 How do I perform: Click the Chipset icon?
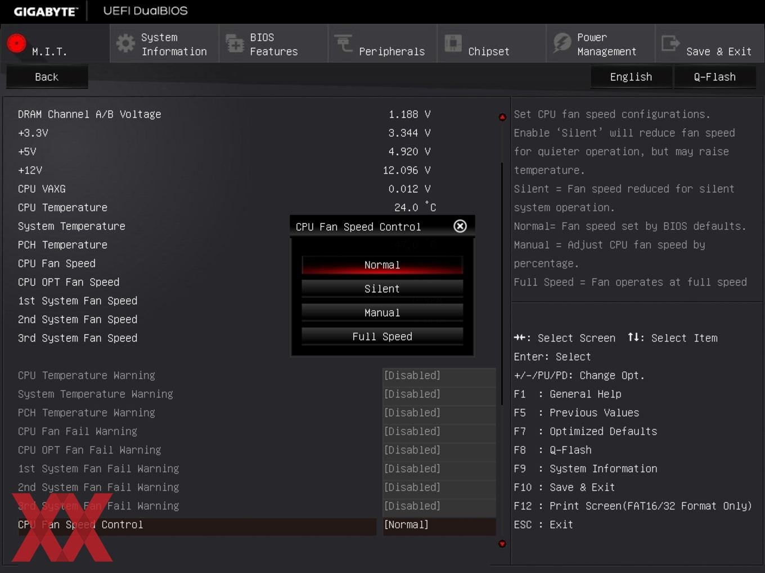(453, 43)
